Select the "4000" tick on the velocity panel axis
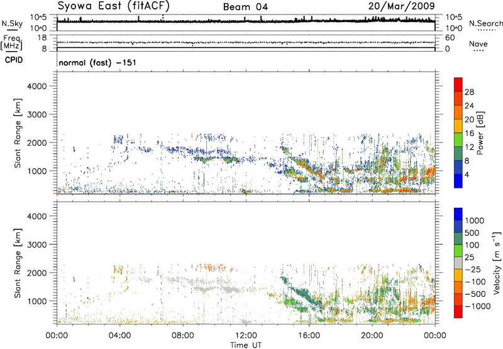The width and height of the screenshot is (503, 349). (x=36, y=216)
